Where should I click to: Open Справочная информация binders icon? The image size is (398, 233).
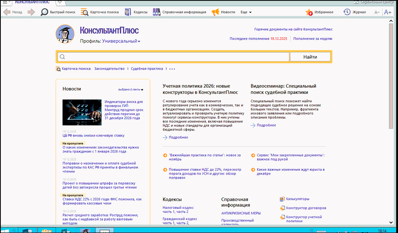156,12
